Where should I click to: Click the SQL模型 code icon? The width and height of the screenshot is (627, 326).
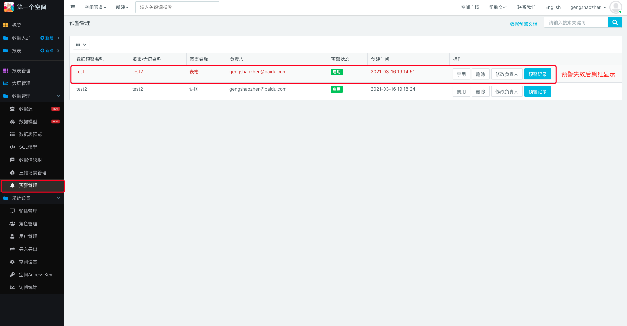[12, 147]
